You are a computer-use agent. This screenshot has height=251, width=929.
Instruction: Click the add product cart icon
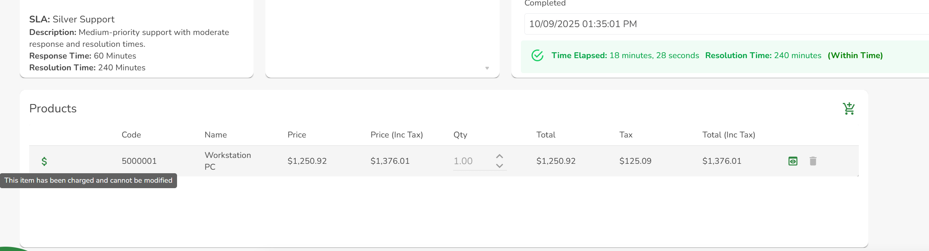coord(849,108)
